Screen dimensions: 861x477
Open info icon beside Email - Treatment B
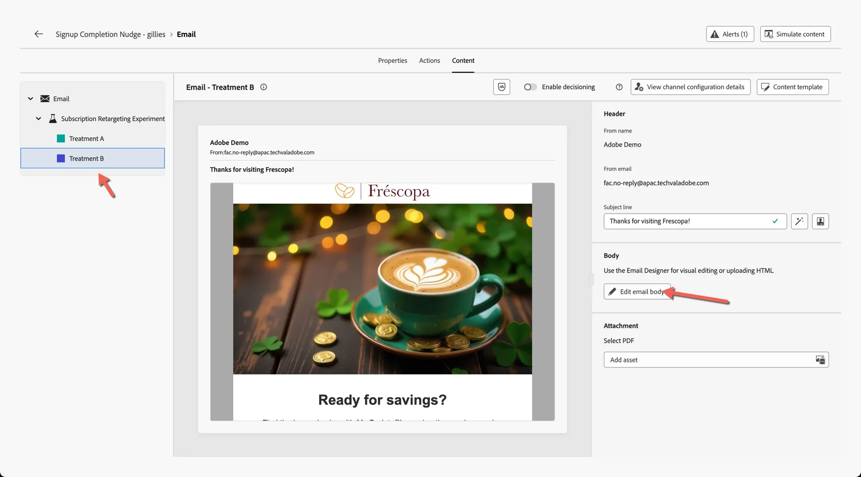point(264,87)
